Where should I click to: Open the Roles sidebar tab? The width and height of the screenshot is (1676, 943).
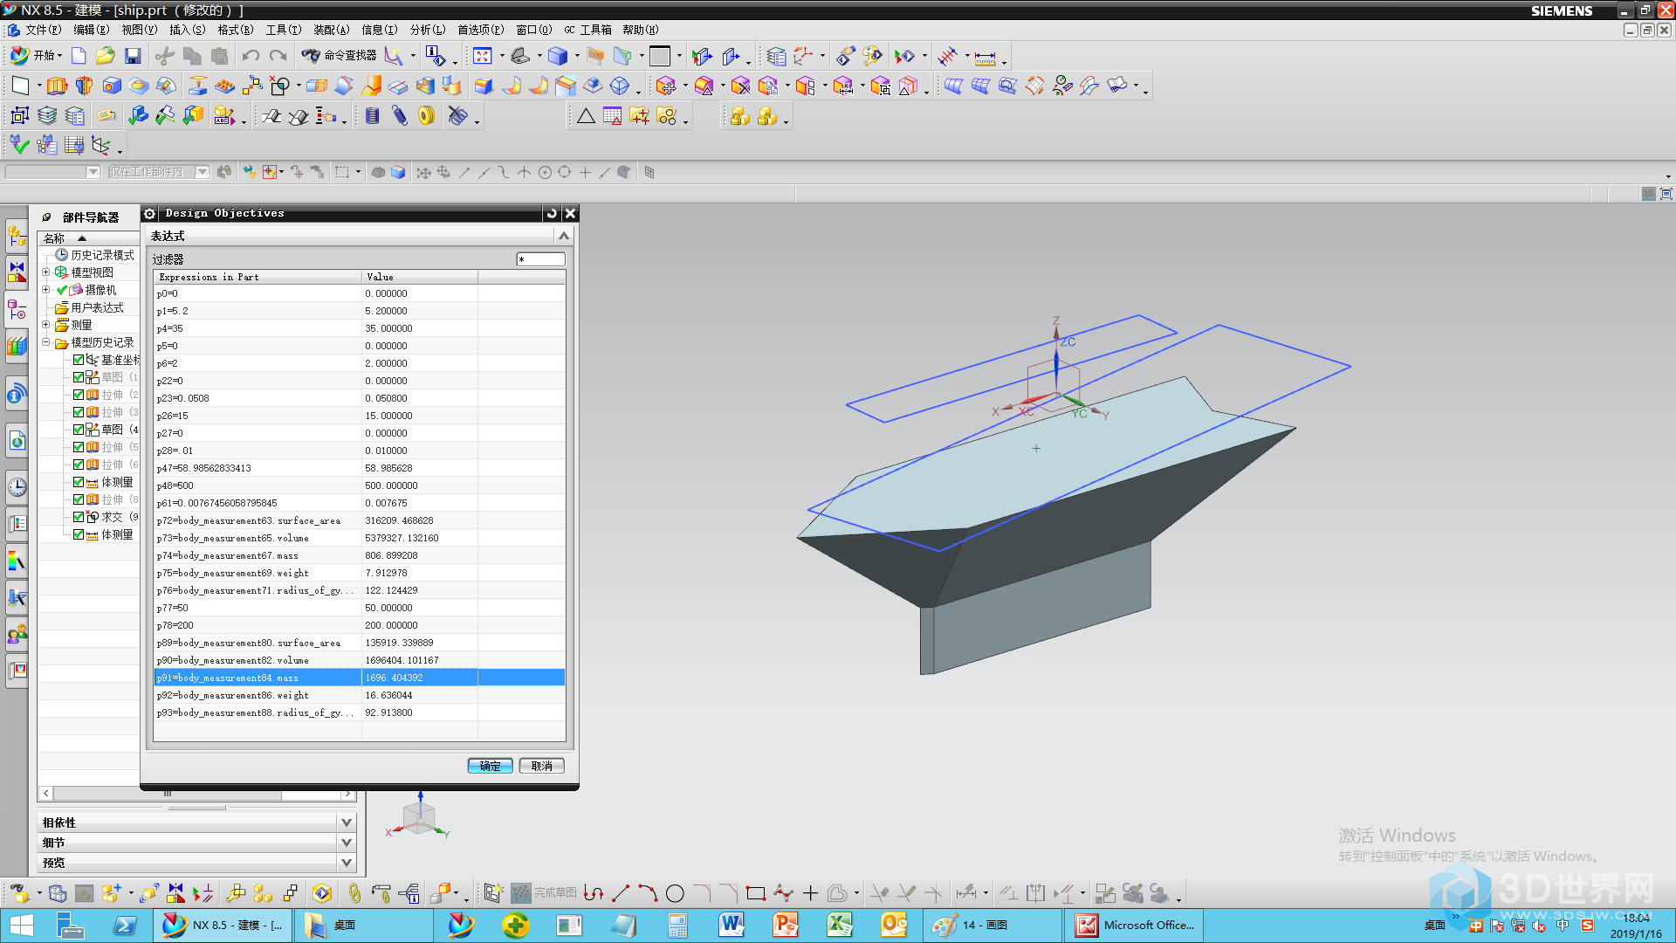click(x=17, y=634)
